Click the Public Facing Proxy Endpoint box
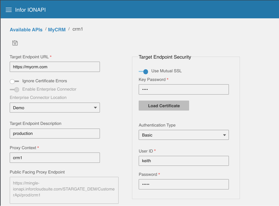The image size is (279, 206). (64, 190)
